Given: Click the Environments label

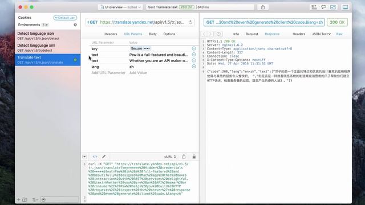Looking at the screenshot, I should (x=29, y=24).
